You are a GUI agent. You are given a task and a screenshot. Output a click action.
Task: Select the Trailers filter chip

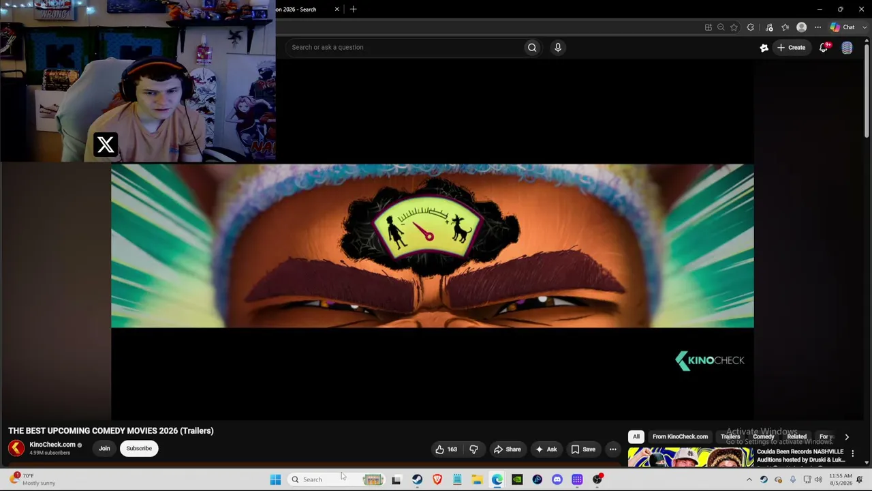click(x=730, y=436)
